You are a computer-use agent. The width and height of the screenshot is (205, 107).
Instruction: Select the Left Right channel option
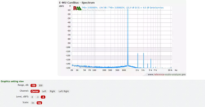[64, 91]
